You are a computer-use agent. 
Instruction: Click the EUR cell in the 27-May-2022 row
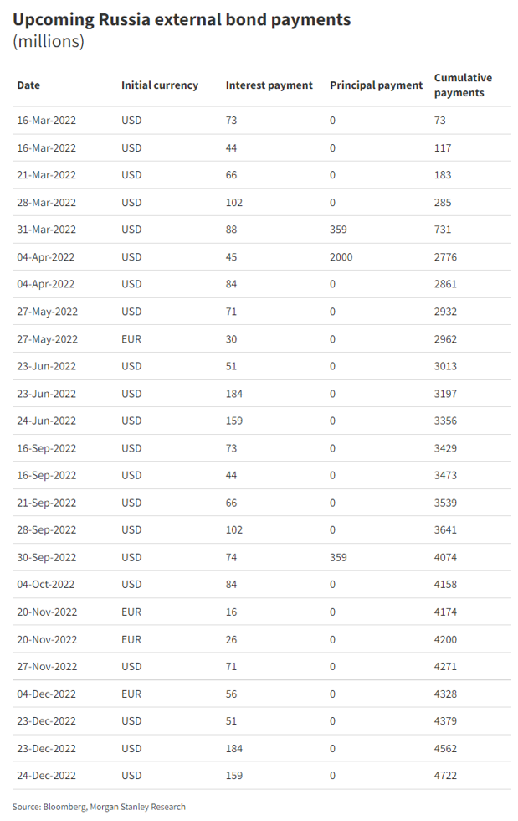tap(131, 339)
